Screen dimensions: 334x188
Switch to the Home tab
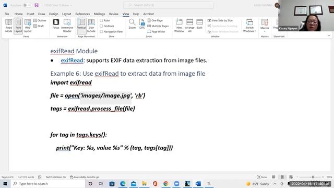pyautogui.click(x=19, y=14)
